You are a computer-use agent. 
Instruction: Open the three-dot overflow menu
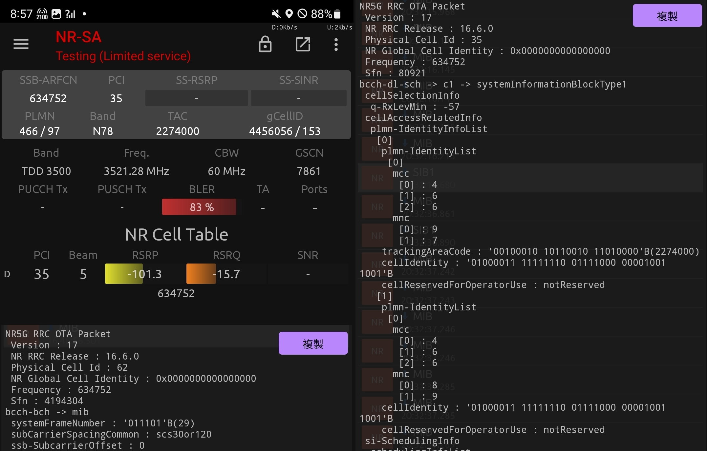click(x=336, y=44)
